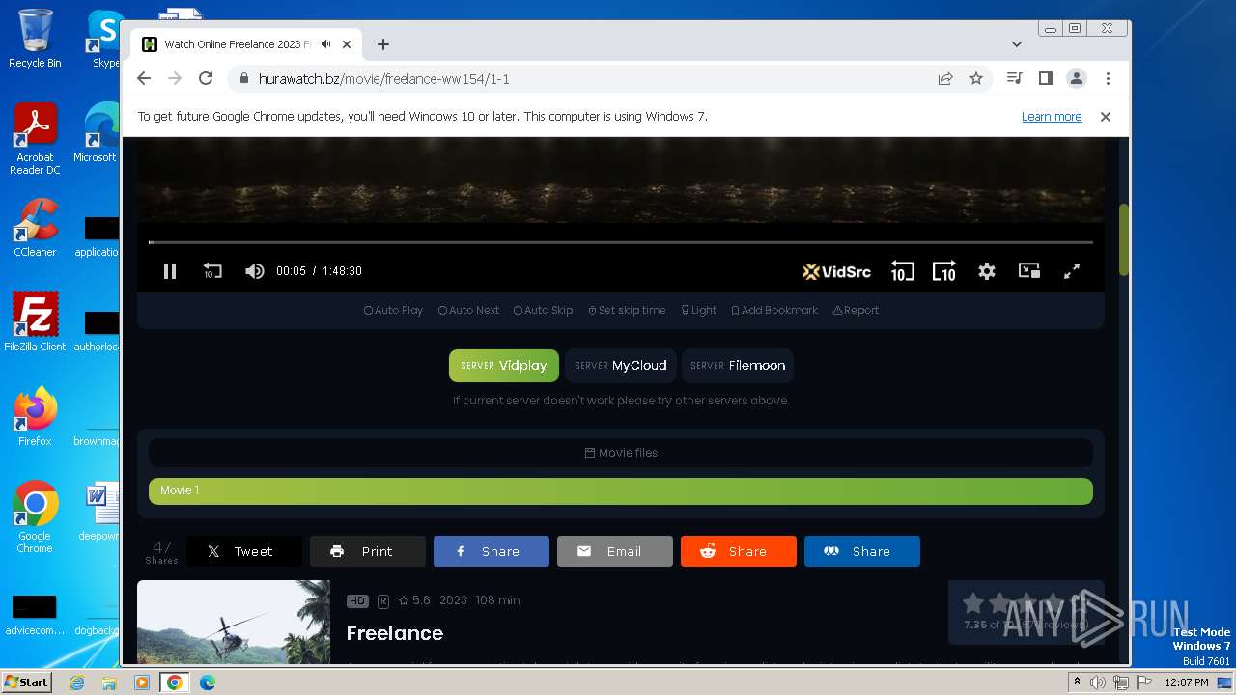Click the 12:07 PM taskbar clock

click(x=1186, y=682)
